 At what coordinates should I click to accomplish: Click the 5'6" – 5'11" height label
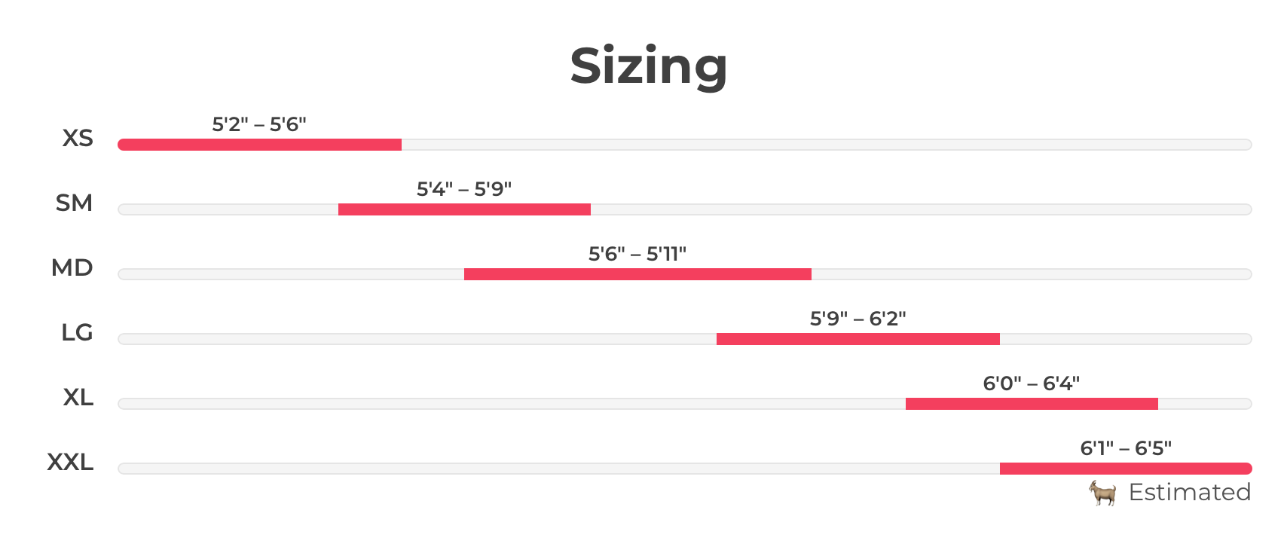tap(637, 254)
